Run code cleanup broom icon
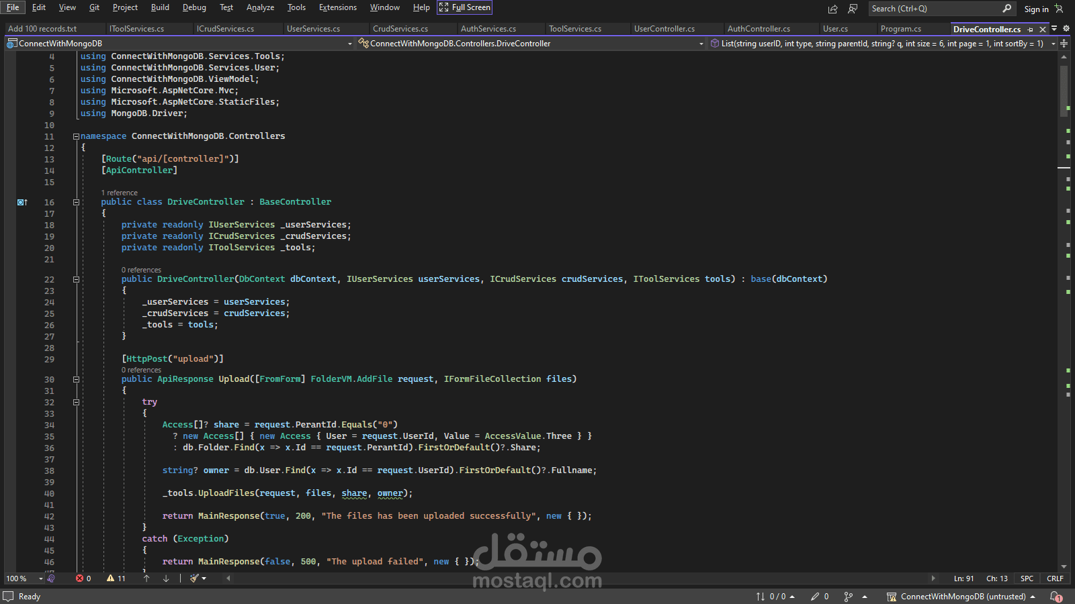1075x604 pixels. 194,578
